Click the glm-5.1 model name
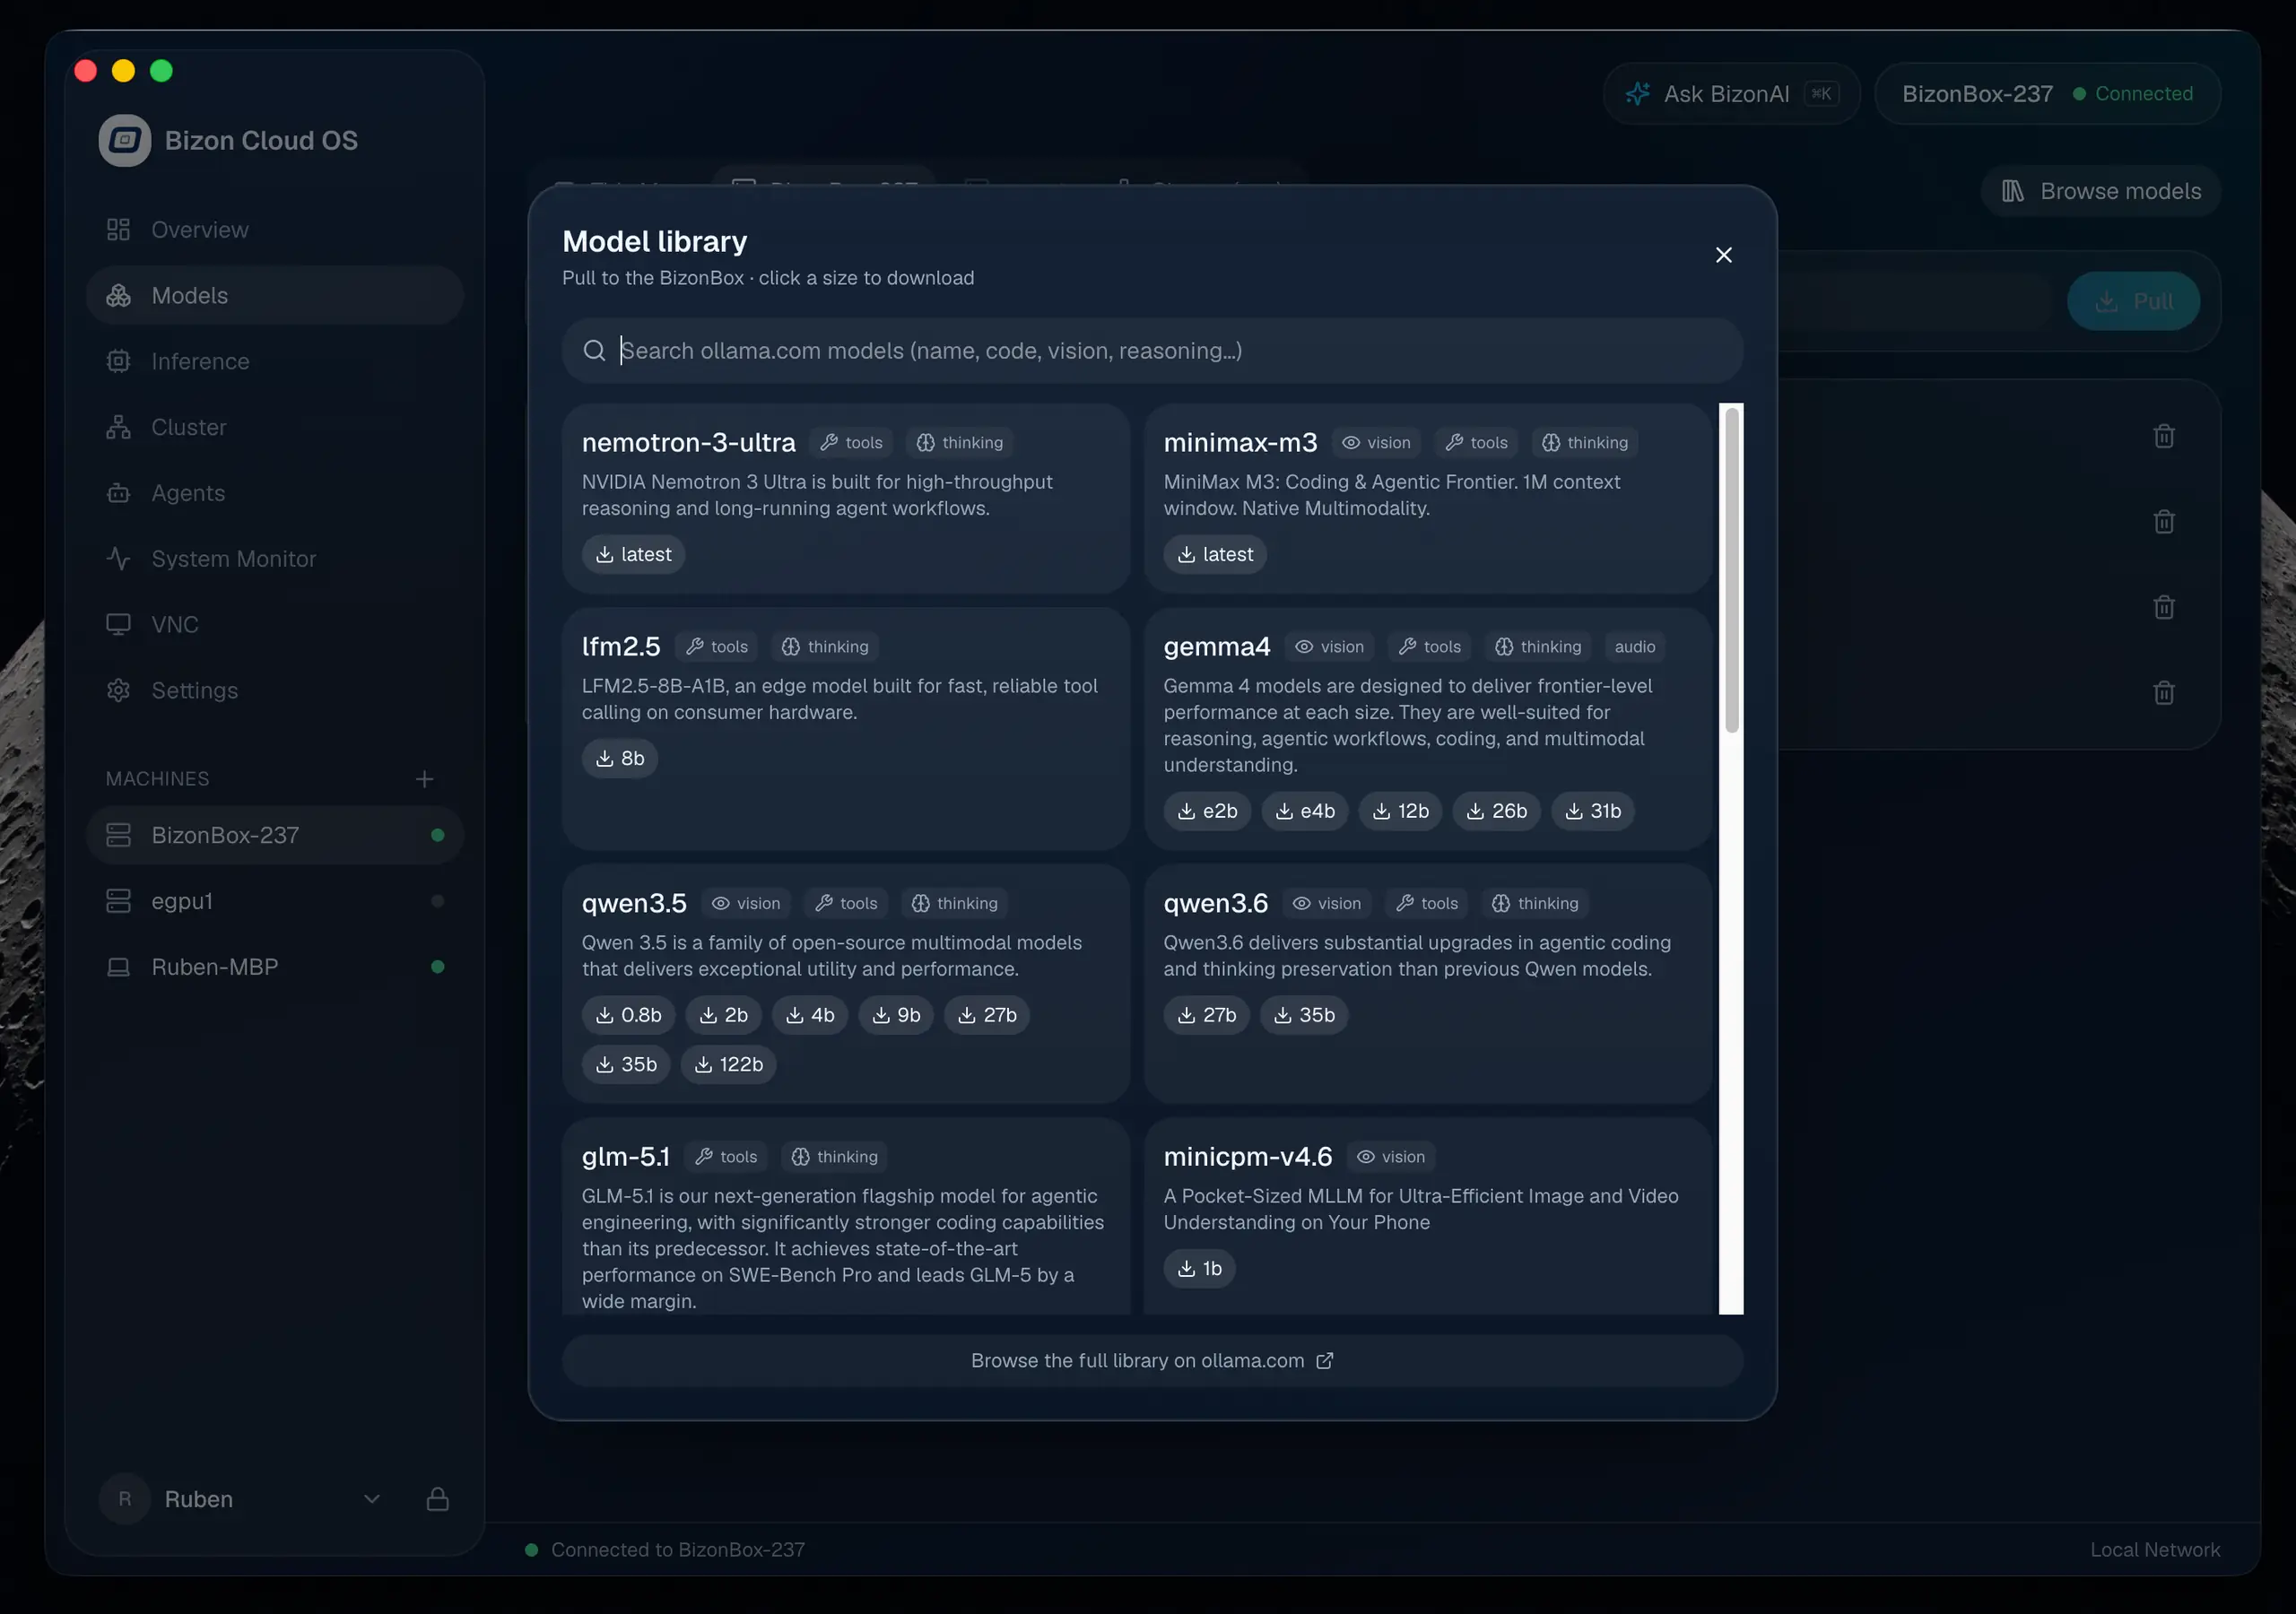 click(626, 1157)
